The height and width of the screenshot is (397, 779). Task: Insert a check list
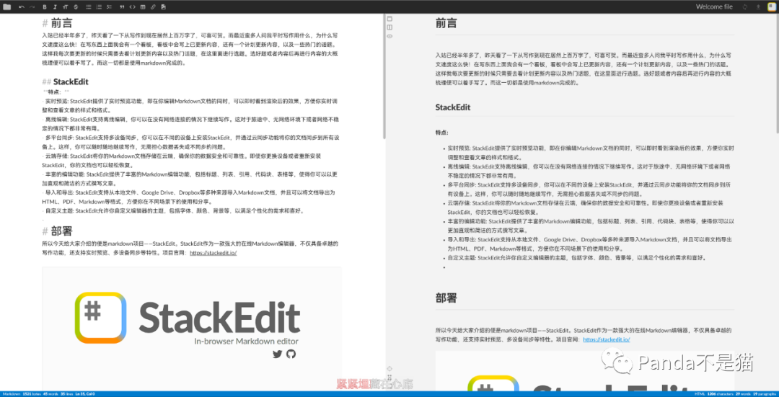point(110,7)
